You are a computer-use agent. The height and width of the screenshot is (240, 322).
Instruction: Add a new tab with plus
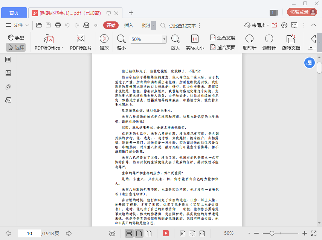pos(131,13)
